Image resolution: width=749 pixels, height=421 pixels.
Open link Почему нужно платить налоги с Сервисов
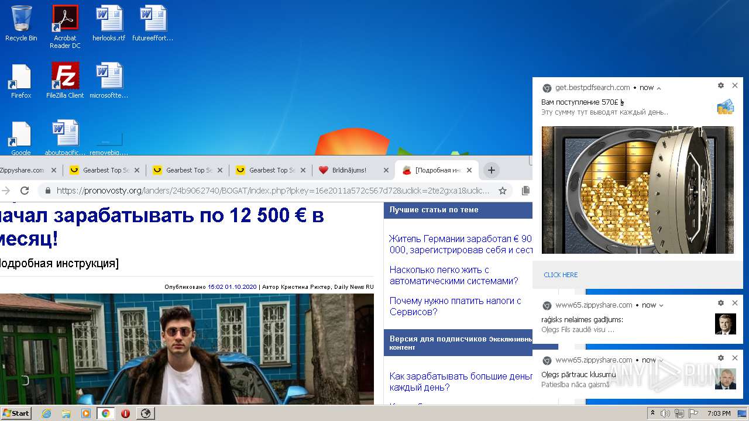click(455, 306)
